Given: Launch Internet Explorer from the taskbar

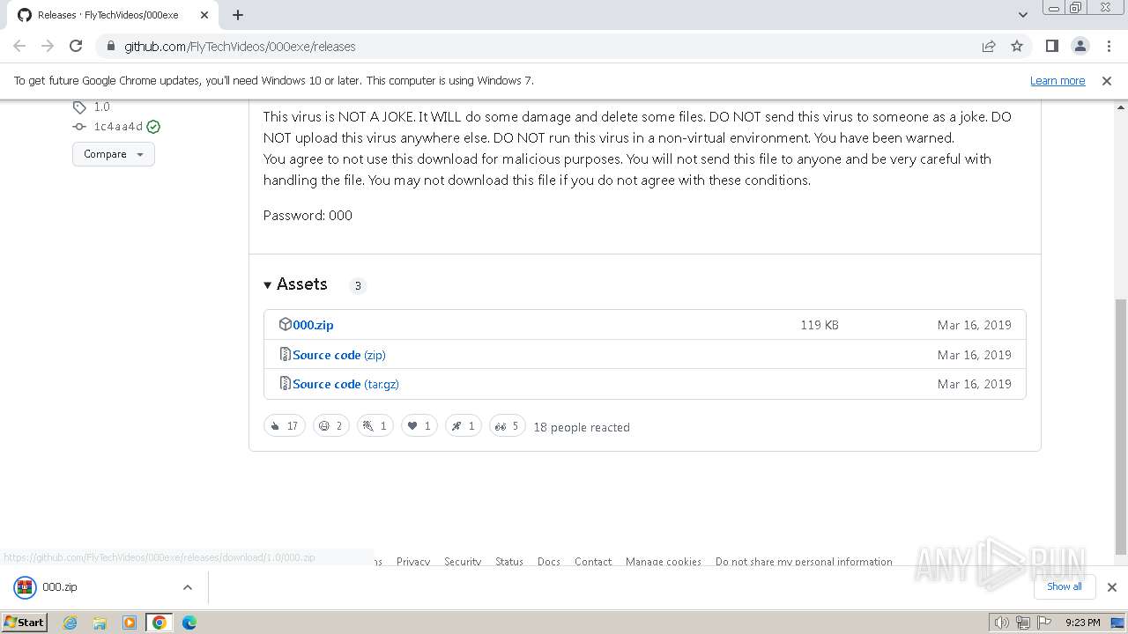Looking at the screenshot, I should [70, 623].
